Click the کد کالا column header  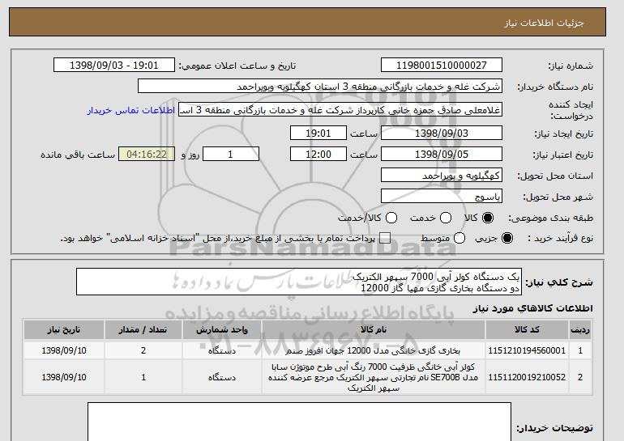pos(527,330)
